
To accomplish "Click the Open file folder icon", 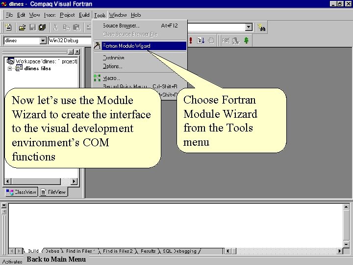I will 22,27.
